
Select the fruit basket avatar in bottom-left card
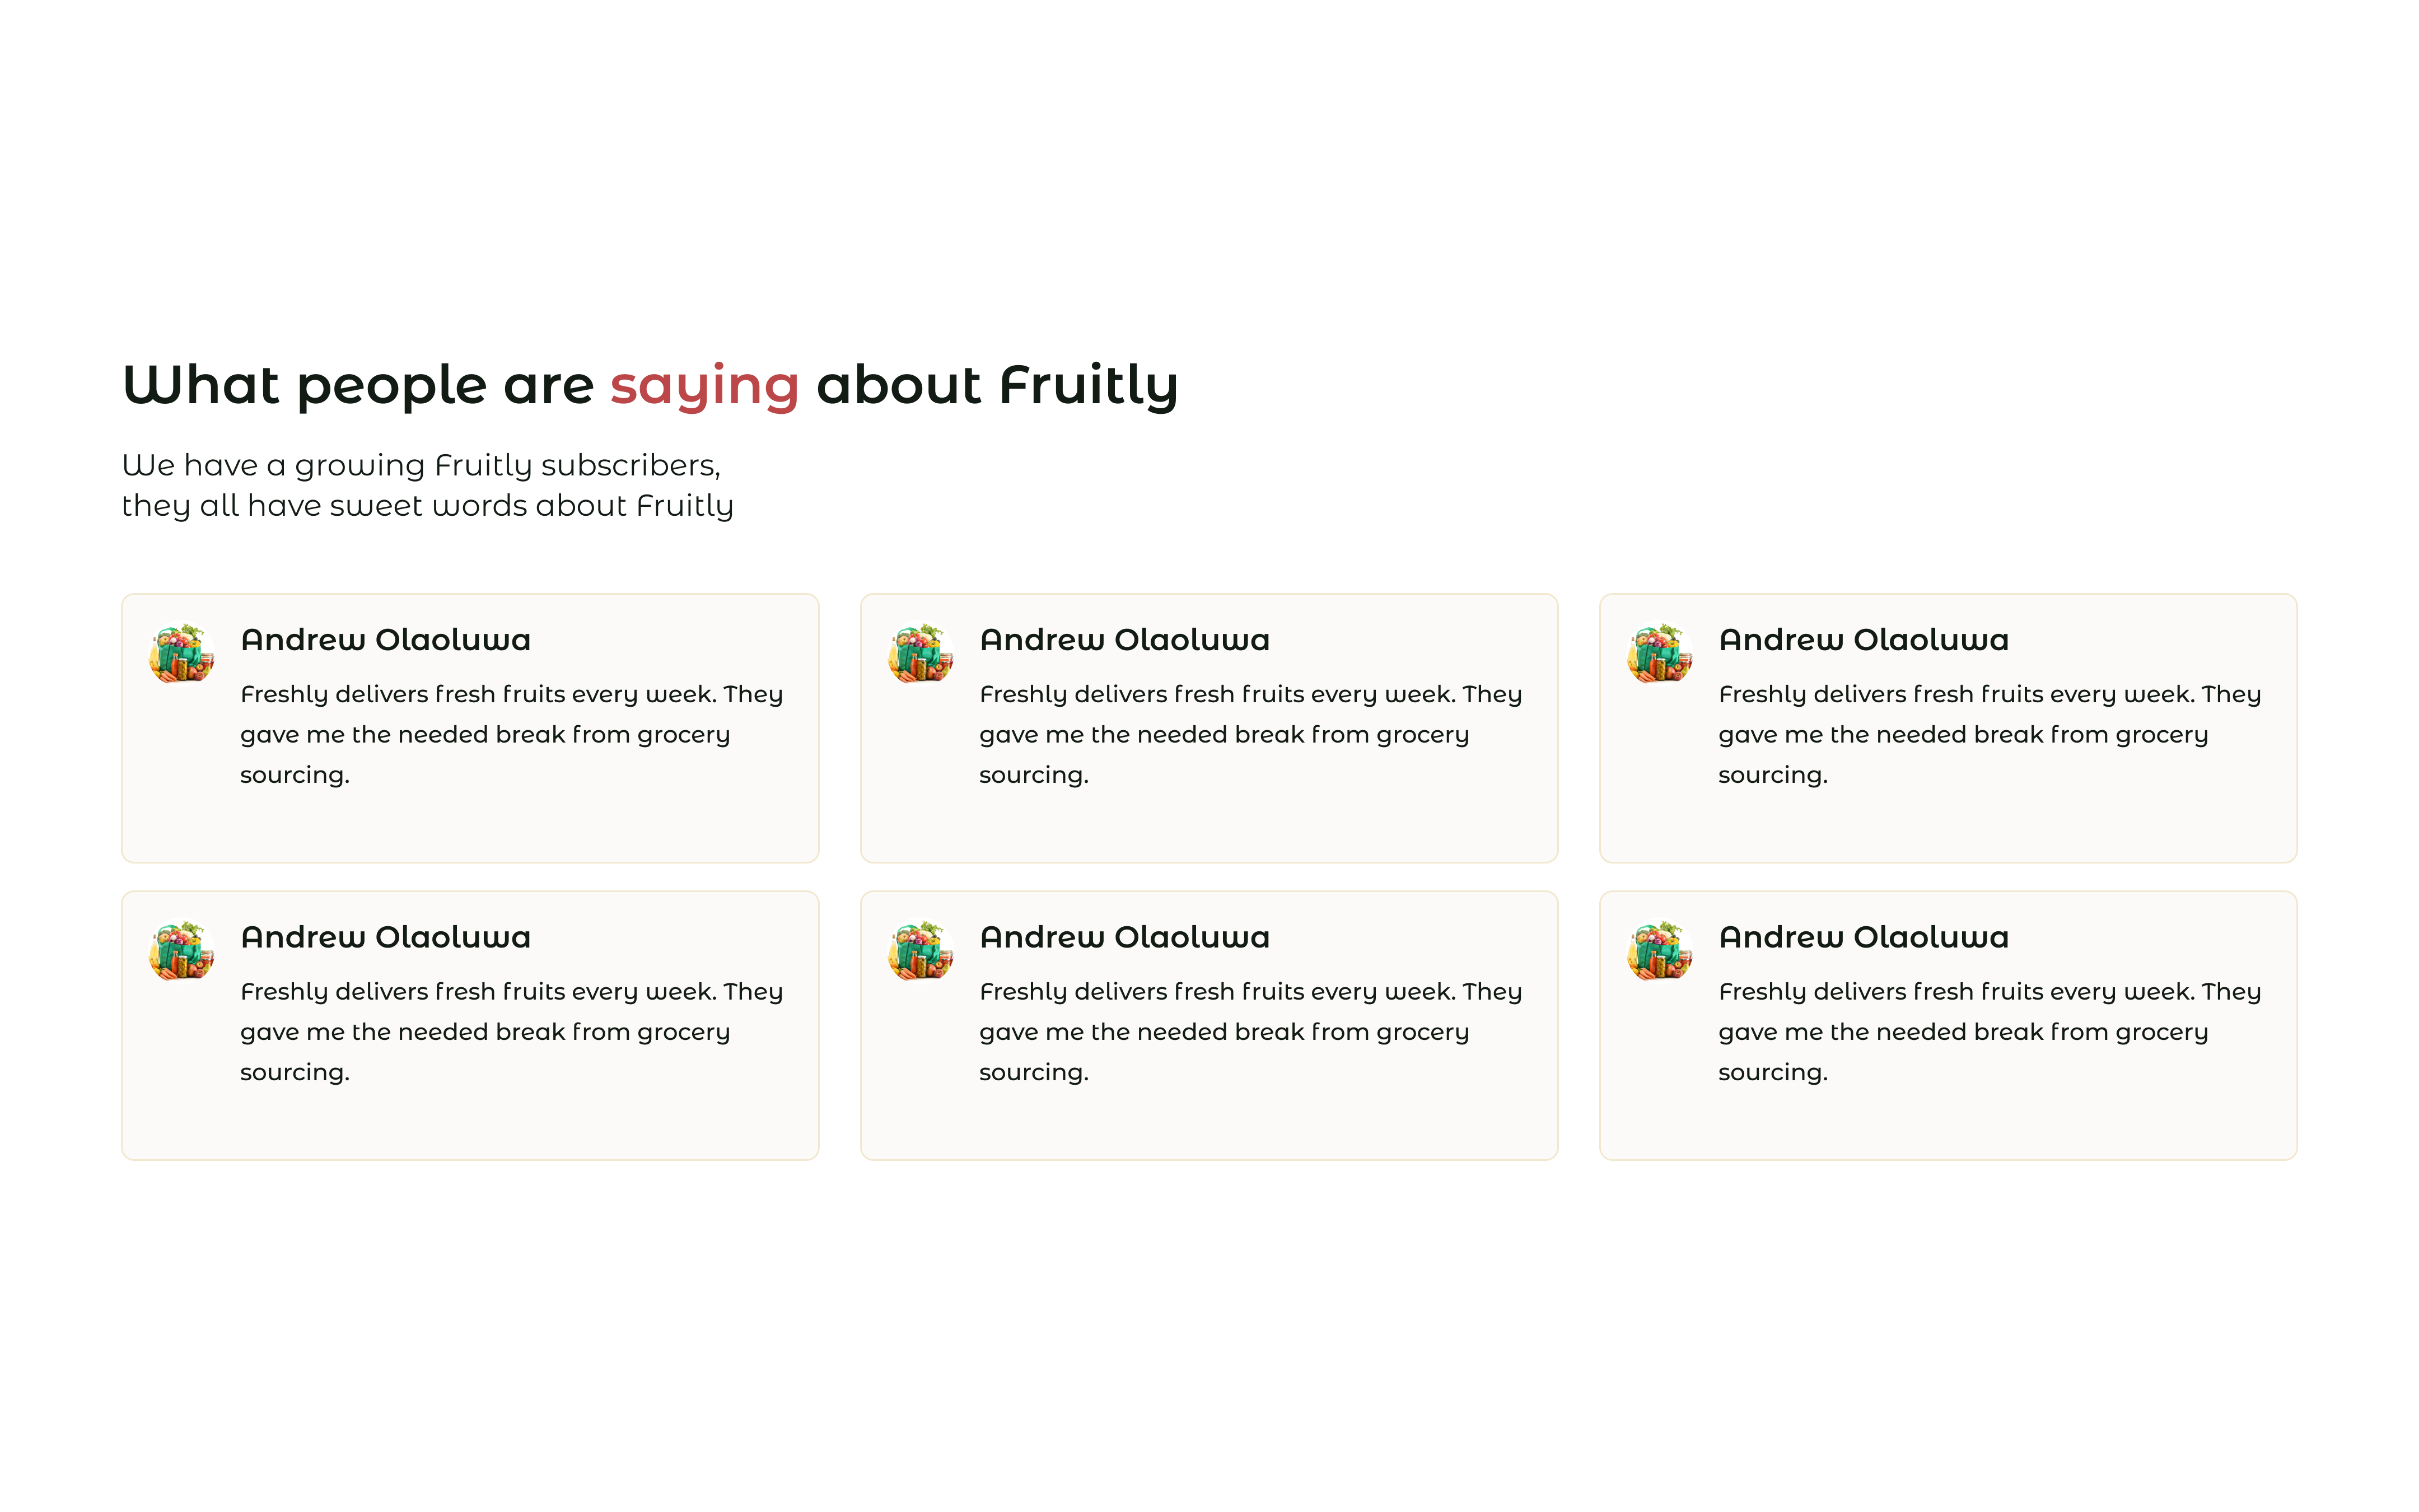pyautogui.click(x=182, y=951)
